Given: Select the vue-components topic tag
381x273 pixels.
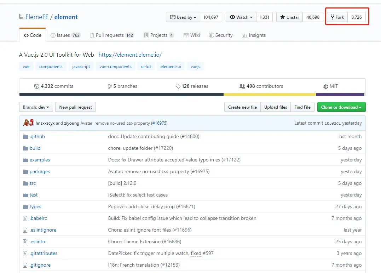Looking at the screenshot, I should point(115,67).
